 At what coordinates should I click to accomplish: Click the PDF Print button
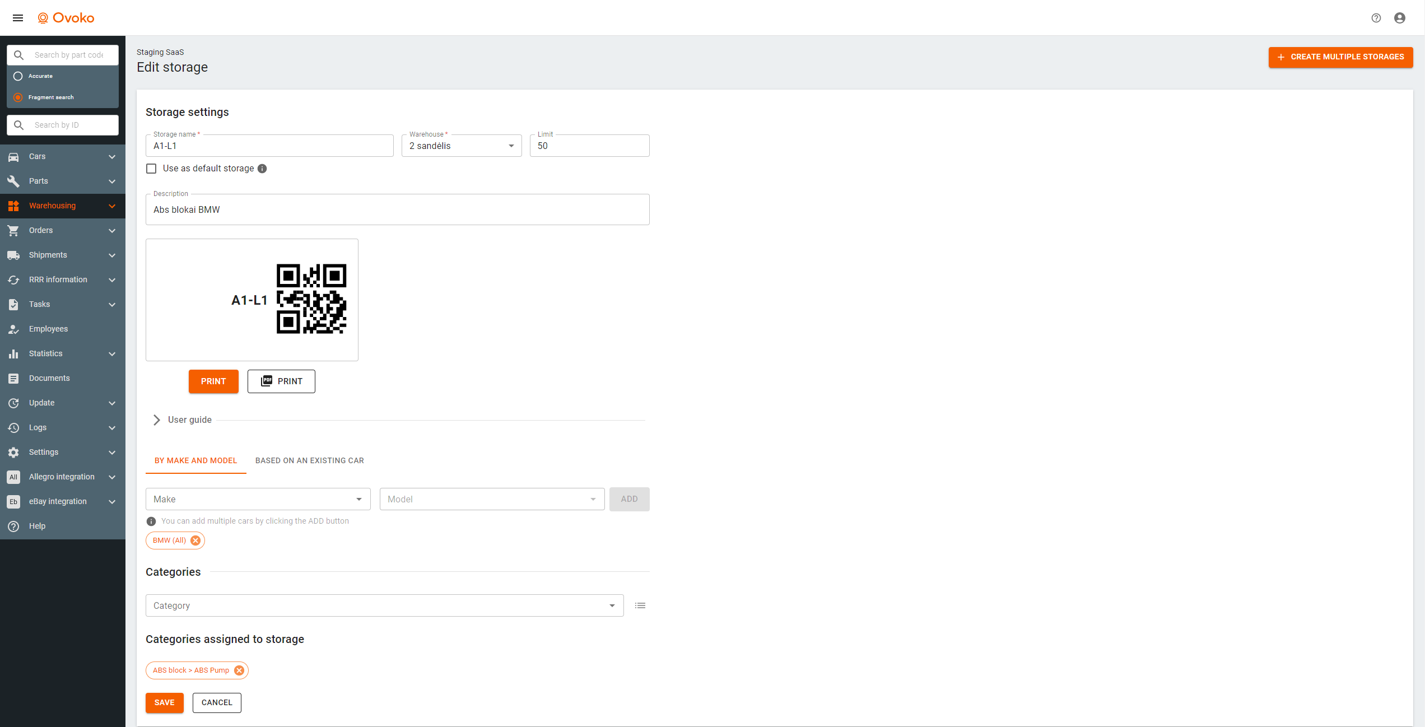[x=281, y=381]
